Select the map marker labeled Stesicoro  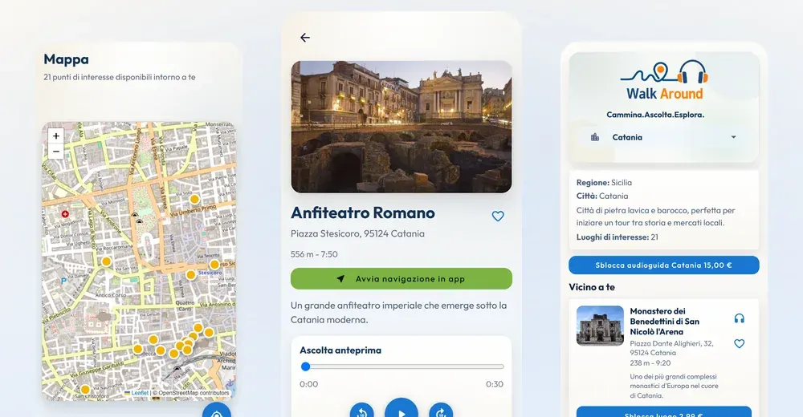click(214, 265)
